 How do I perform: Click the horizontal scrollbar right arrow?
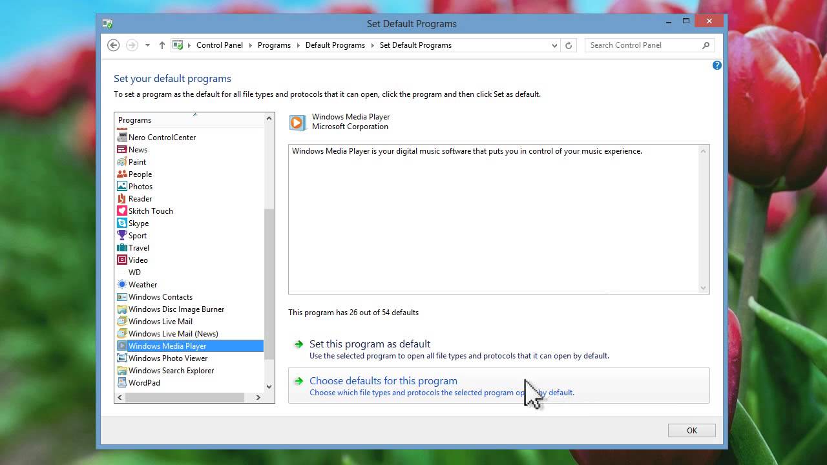[x=258, y=397]
